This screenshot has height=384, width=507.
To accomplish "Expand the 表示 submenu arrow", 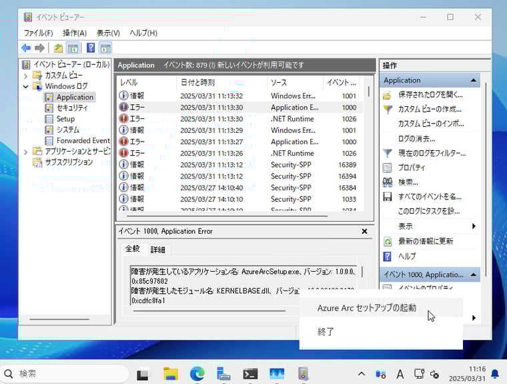I will (x=474, y=226).
